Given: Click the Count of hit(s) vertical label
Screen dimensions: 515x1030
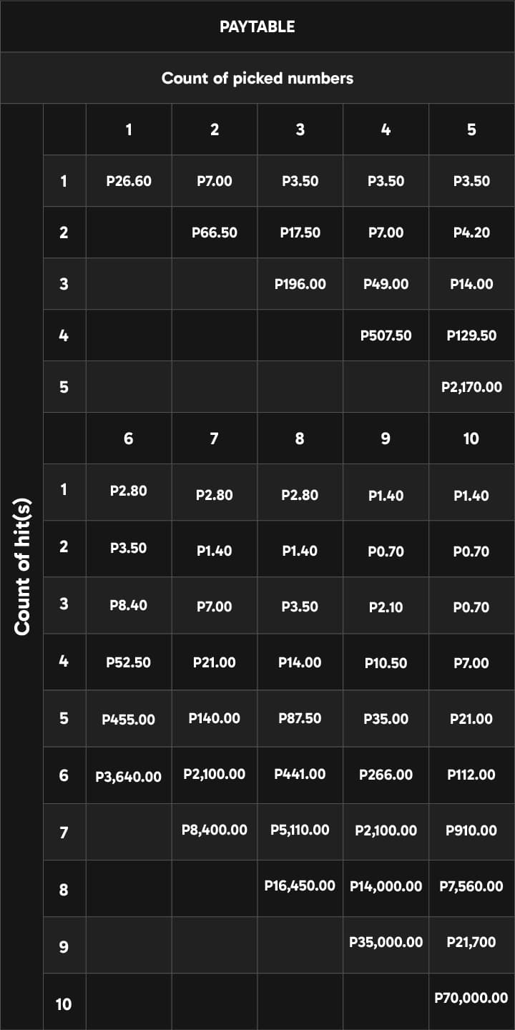Looking at the screenshot, I should 21,565.
